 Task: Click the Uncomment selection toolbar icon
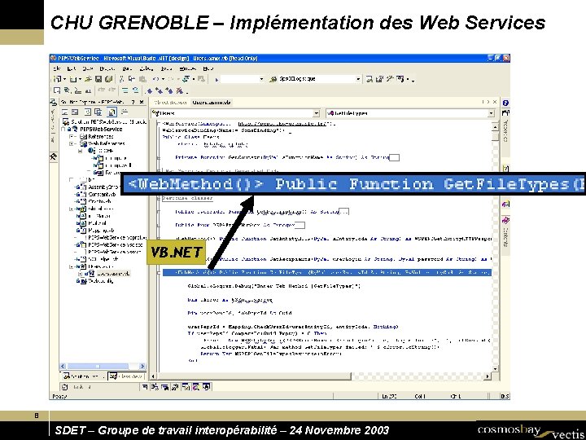click(x=135, y=90)
